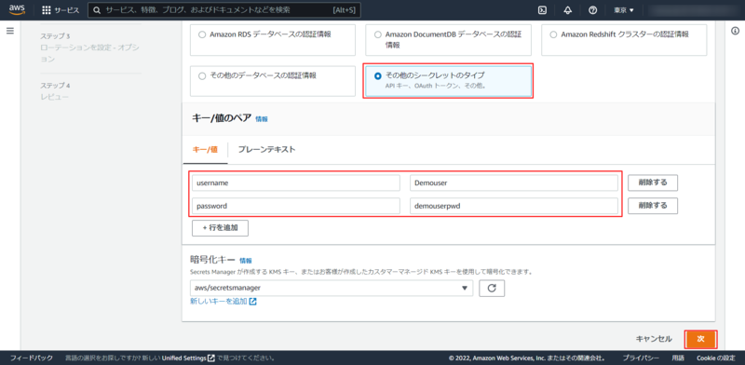Switch to the キー/値 tab

(x=205, y=149)
